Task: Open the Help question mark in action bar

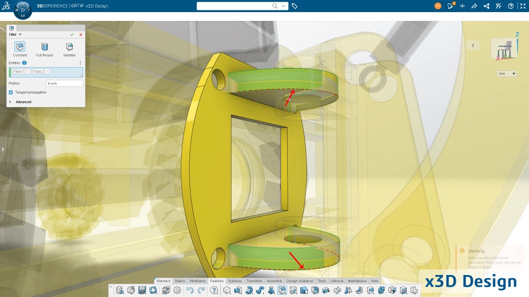Action: (x=214, y=290)
